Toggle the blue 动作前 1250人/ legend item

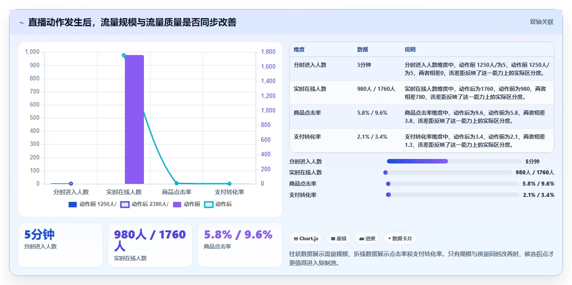pyautogui.click(x=92, y=204)
